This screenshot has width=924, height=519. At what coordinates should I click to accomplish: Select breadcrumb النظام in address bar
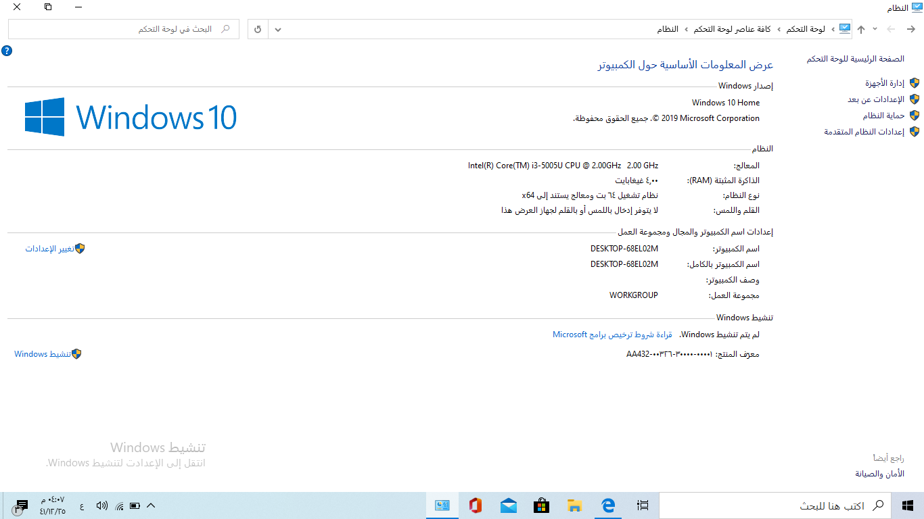[x=668, y=29]
